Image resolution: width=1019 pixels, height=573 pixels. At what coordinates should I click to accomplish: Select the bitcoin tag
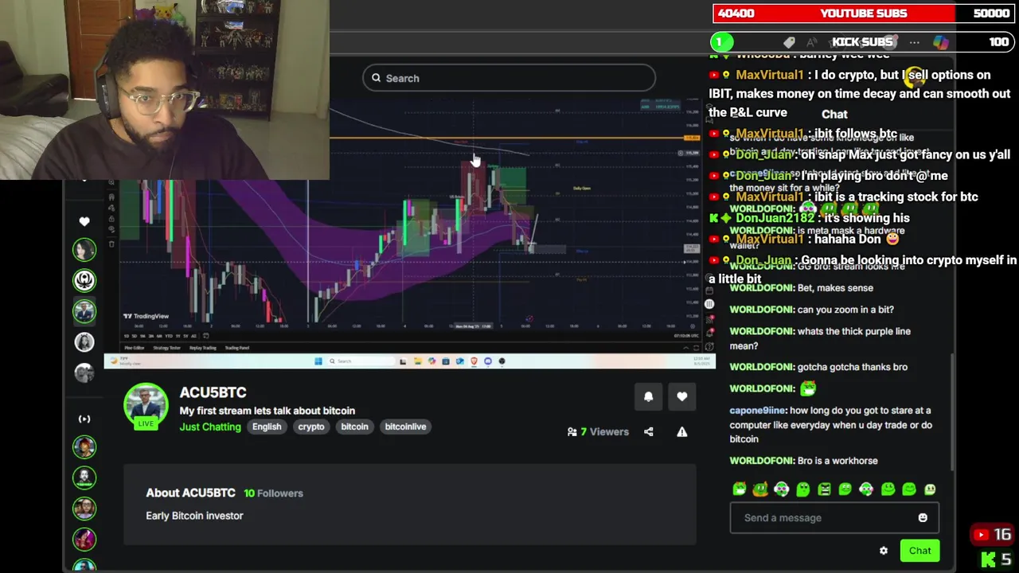(x=354, y=427)
